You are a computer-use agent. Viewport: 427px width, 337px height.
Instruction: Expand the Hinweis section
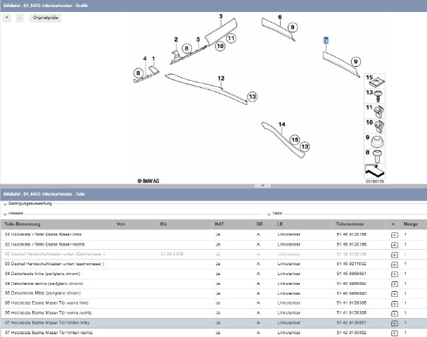click(5, 214)
